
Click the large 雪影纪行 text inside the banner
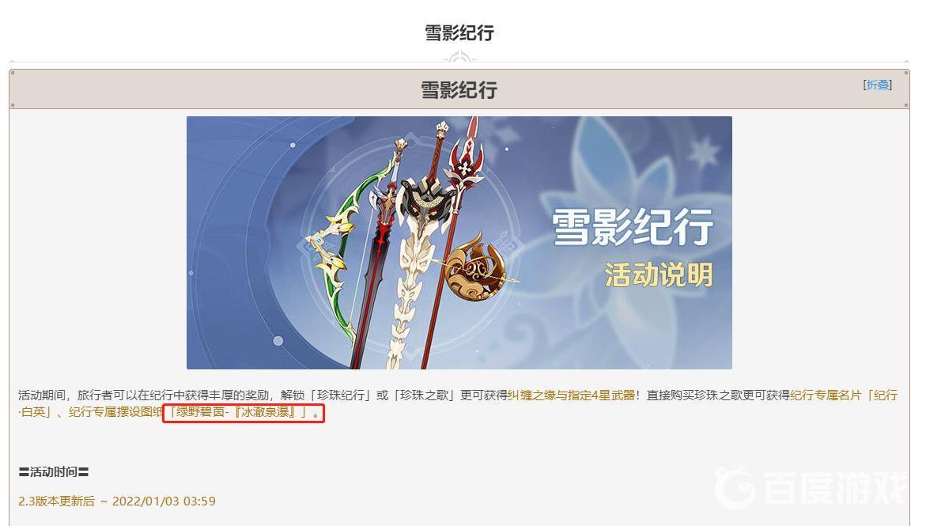[x=633, y=228]
